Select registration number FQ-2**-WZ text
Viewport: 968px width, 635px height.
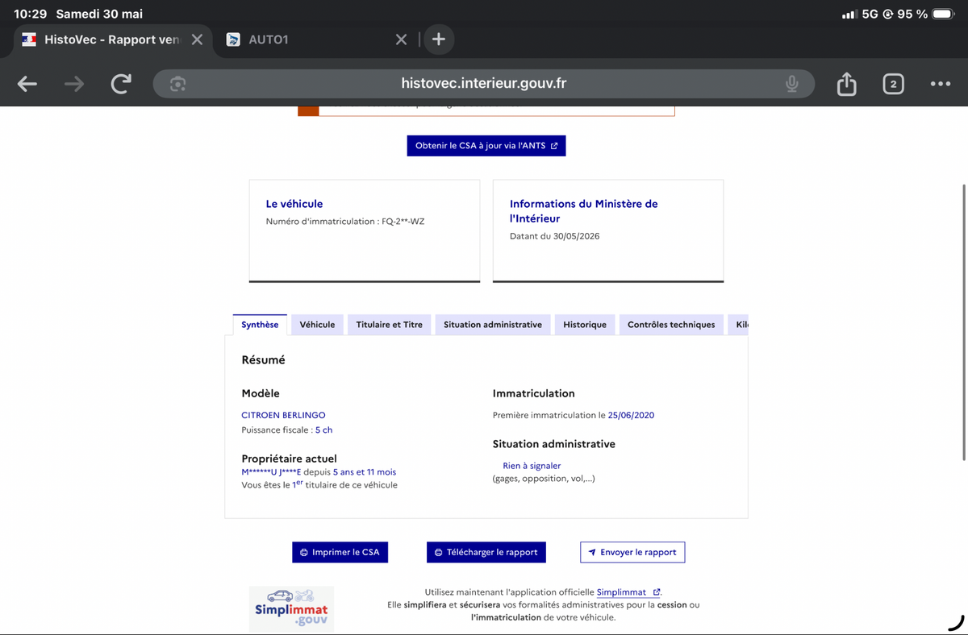tap(402, 221)
